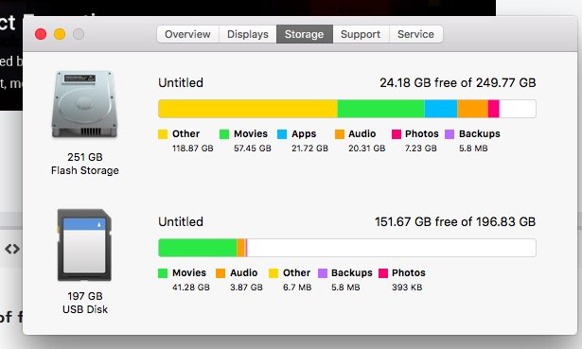Click green Movies swatch showing 41.28 GB
This screenshot has width=582, height=349.
pyautogui.click(x=163, y=273)
